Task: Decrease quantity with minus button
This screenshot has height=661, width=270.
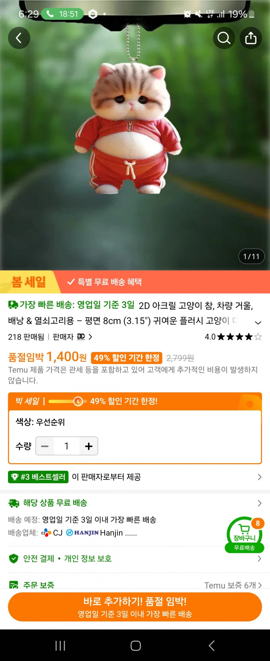Action: point(45,446)
